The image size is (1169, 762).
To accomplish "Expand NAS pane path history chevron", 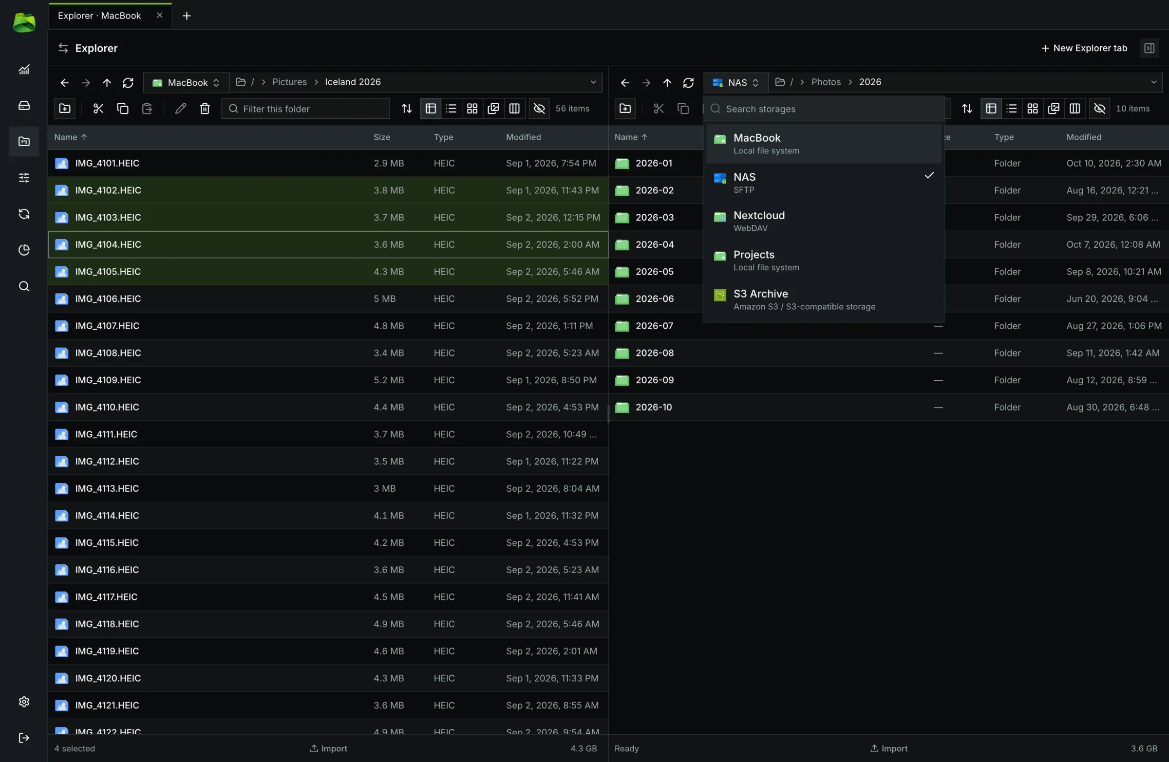I will click(1154, 82).
